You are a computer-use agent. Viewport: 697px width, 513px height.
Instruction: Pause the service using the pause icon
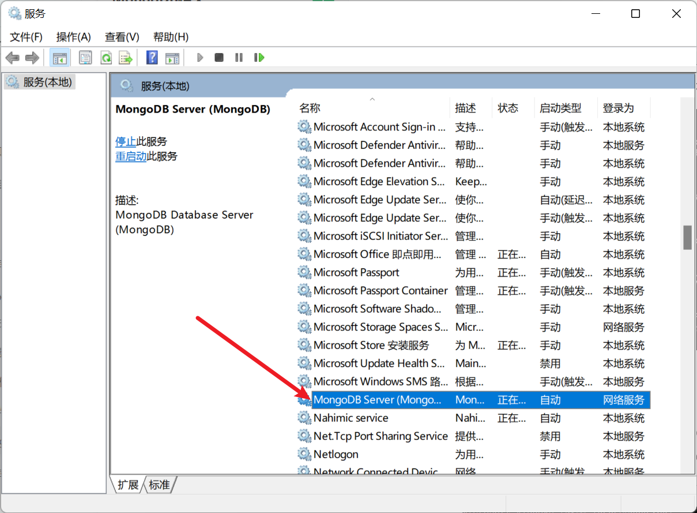click(x=239, y=58)
